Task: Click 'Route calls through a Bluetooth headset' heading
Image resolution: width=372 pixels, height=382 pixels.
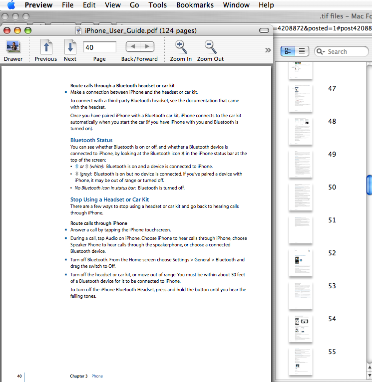Action: 122,85
